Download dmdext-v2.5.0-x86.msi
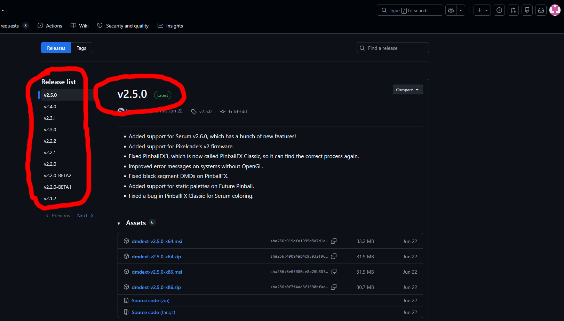The image size is (564, 321). click(157, 272)
